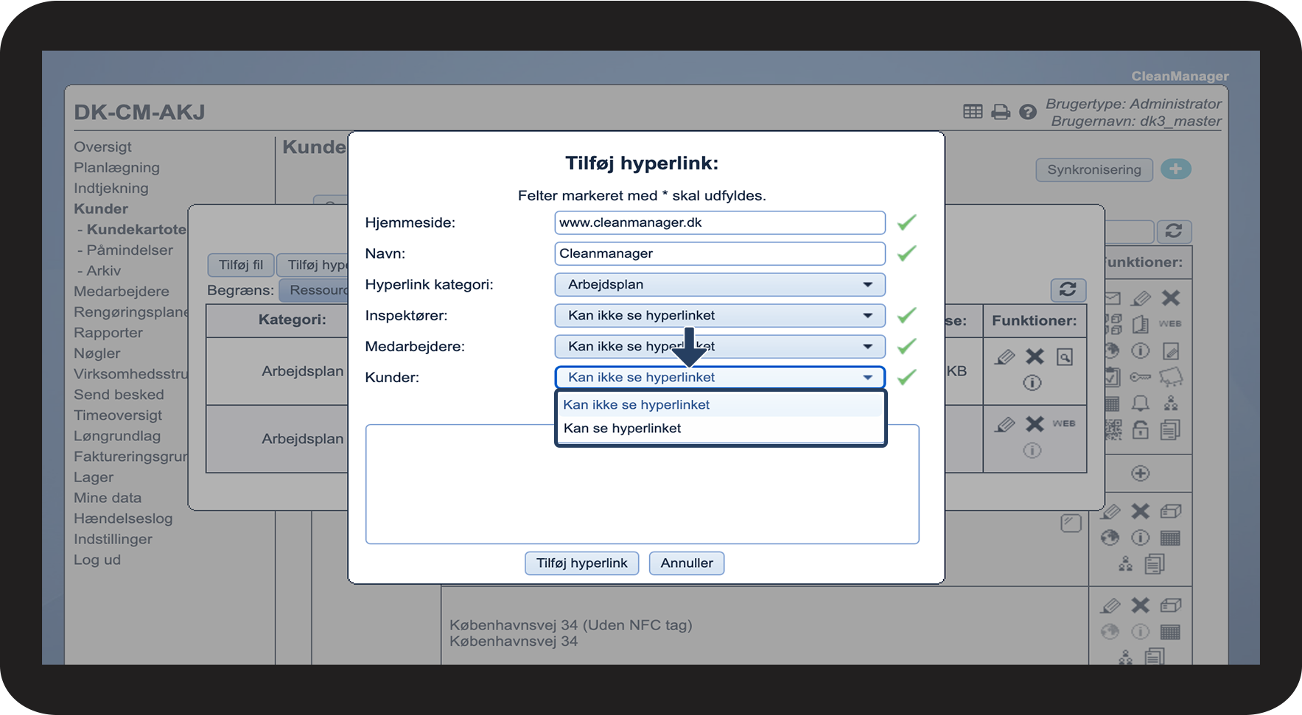Click the Synkronisering button
Screen dimensions: 1302x715
pos(1094,169)
